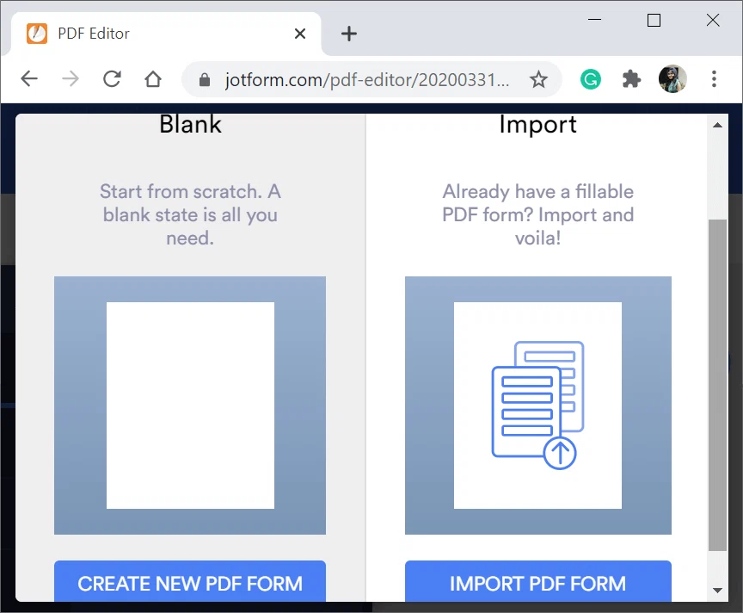Click the scrollbar down arrow
Image resolution: width=743 pixels, height=613 pixels.
tap(717, 591)
